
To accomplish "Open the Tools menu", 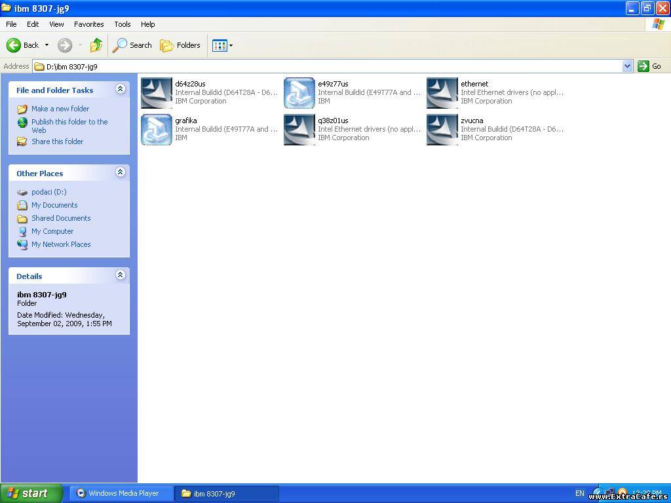I will [x=123, y=24].
